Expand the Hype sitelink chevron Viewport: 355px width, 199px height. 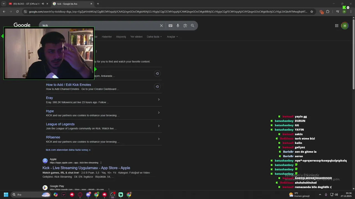(x=159, y=112)
